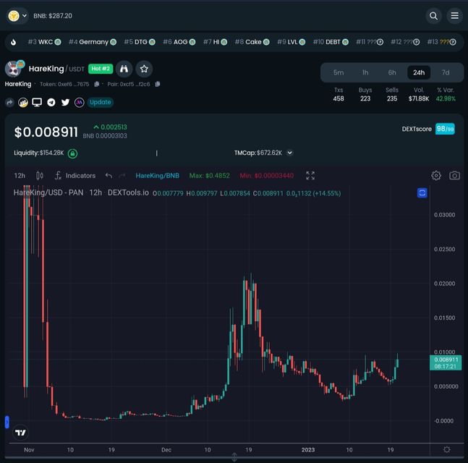The height and width of the screenshot is (463, 468).
Task: Click the $0.008911 price text
Action: coord(46,132)
